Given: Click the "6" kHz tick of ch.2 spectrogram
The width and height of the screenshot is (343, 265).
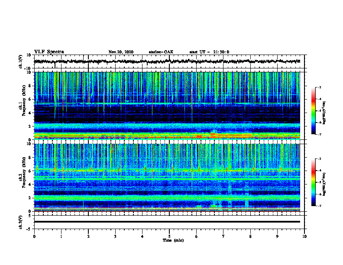Looking at the screenshot, I should [30, 171].
